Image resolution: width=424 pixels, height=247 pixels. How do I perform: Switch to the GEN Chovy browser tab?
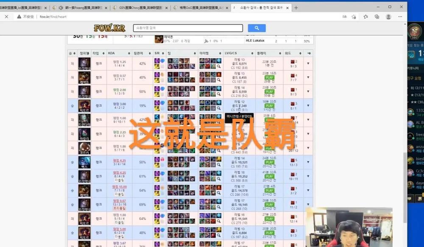(x=139, y=8)
